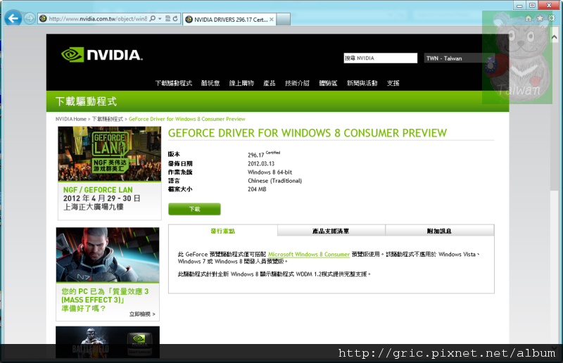Click the 下載驅動程式 breadcrumb link
This screenshot has height=363, width=563.
[108, 119]
